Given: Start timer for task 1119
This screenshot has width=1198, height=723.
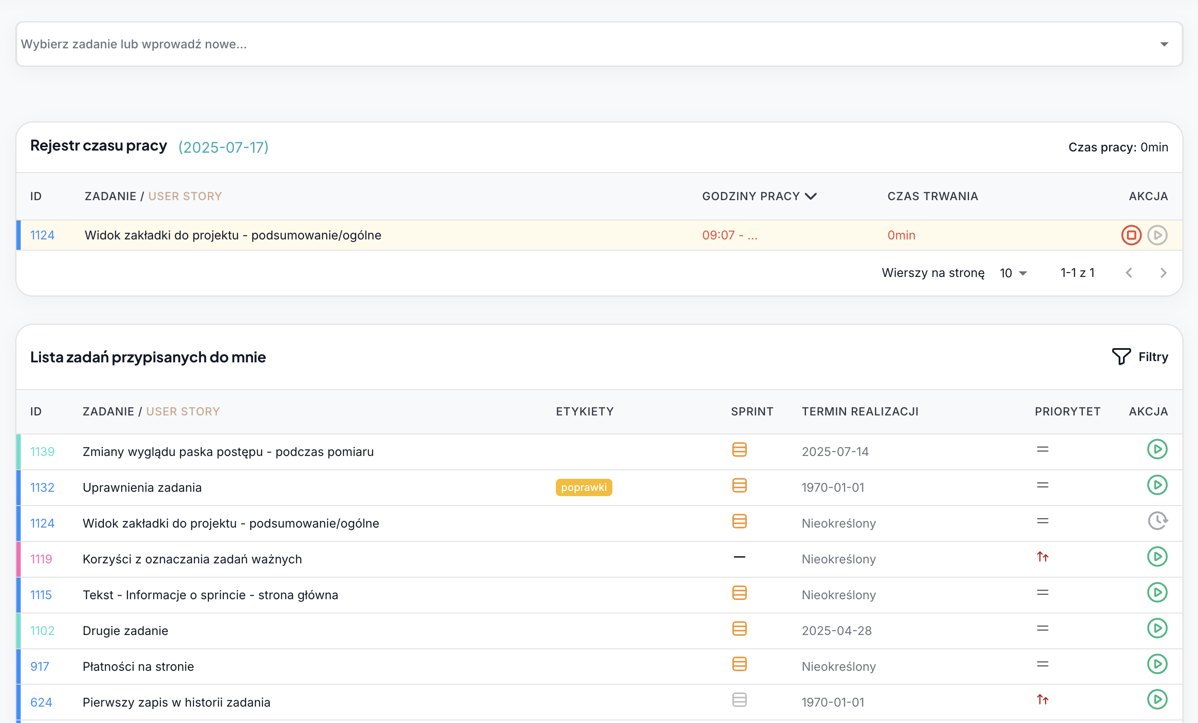Looking at the screenshot, I should 1157,557.
